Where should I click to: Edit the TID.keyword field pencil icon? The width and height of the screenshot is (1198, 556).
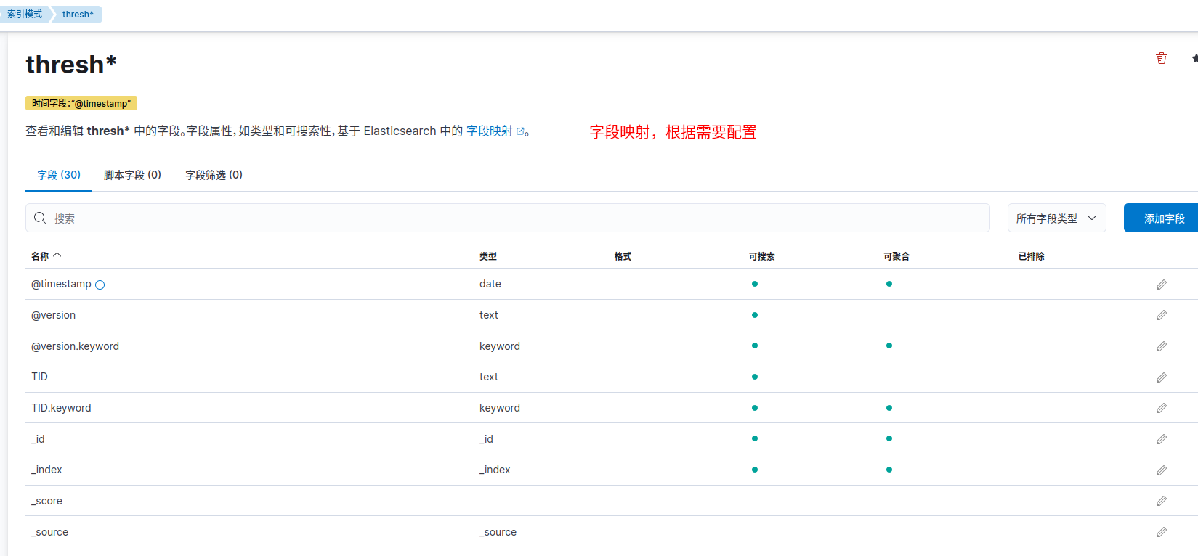pos(1162,408)
